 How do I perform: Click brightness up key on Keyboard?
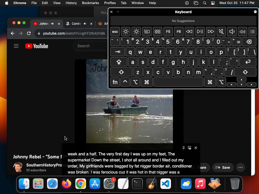point(136,32)
